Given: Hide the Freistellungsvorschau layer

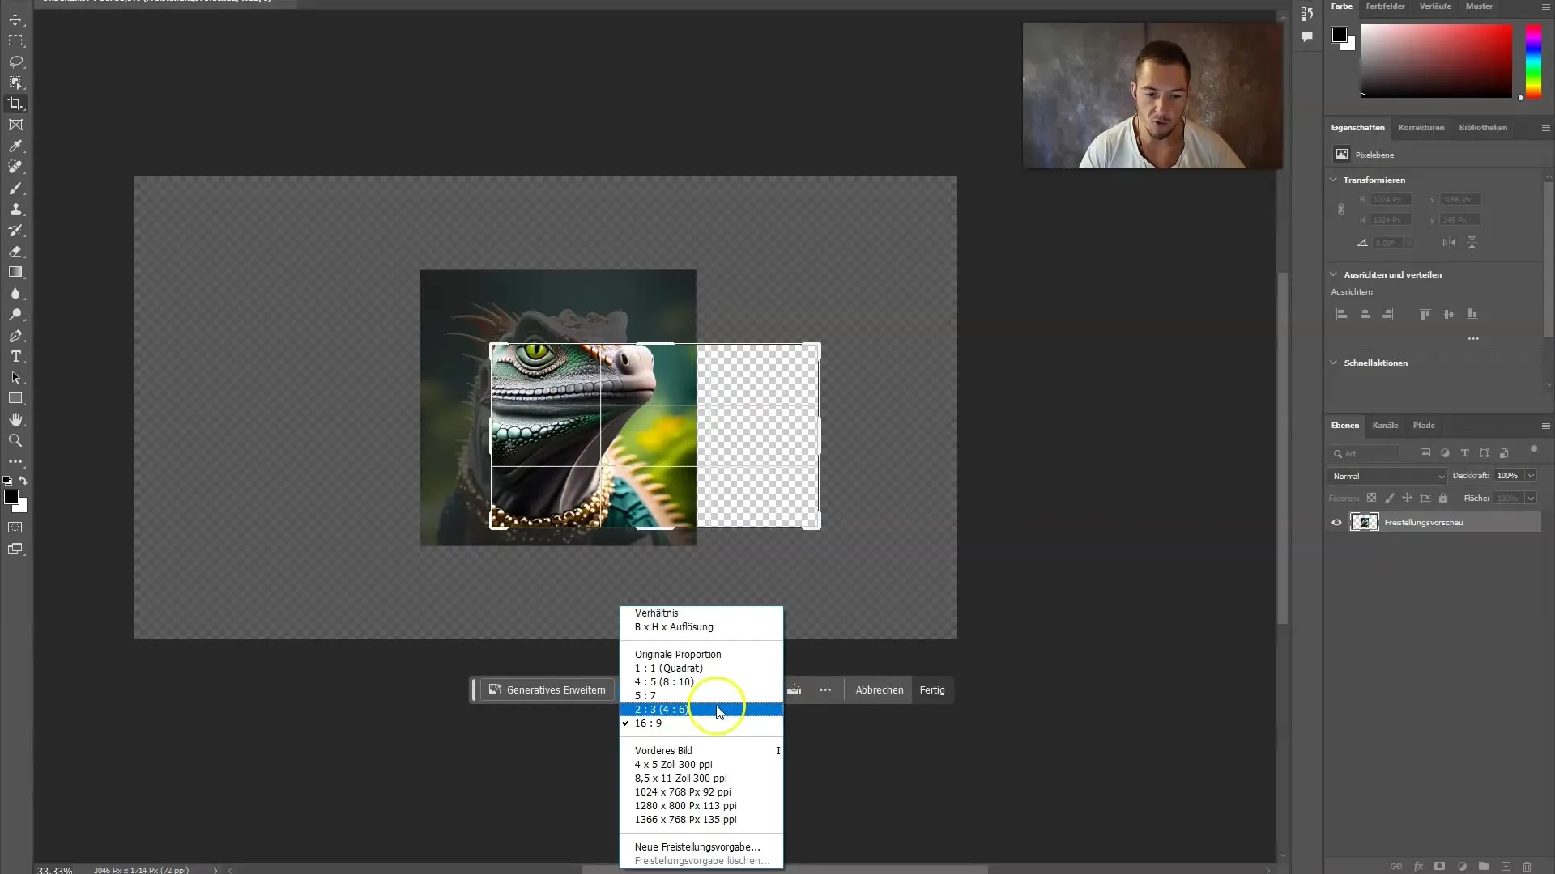Looking at the screenshot, I should (x=1336, y=523).
